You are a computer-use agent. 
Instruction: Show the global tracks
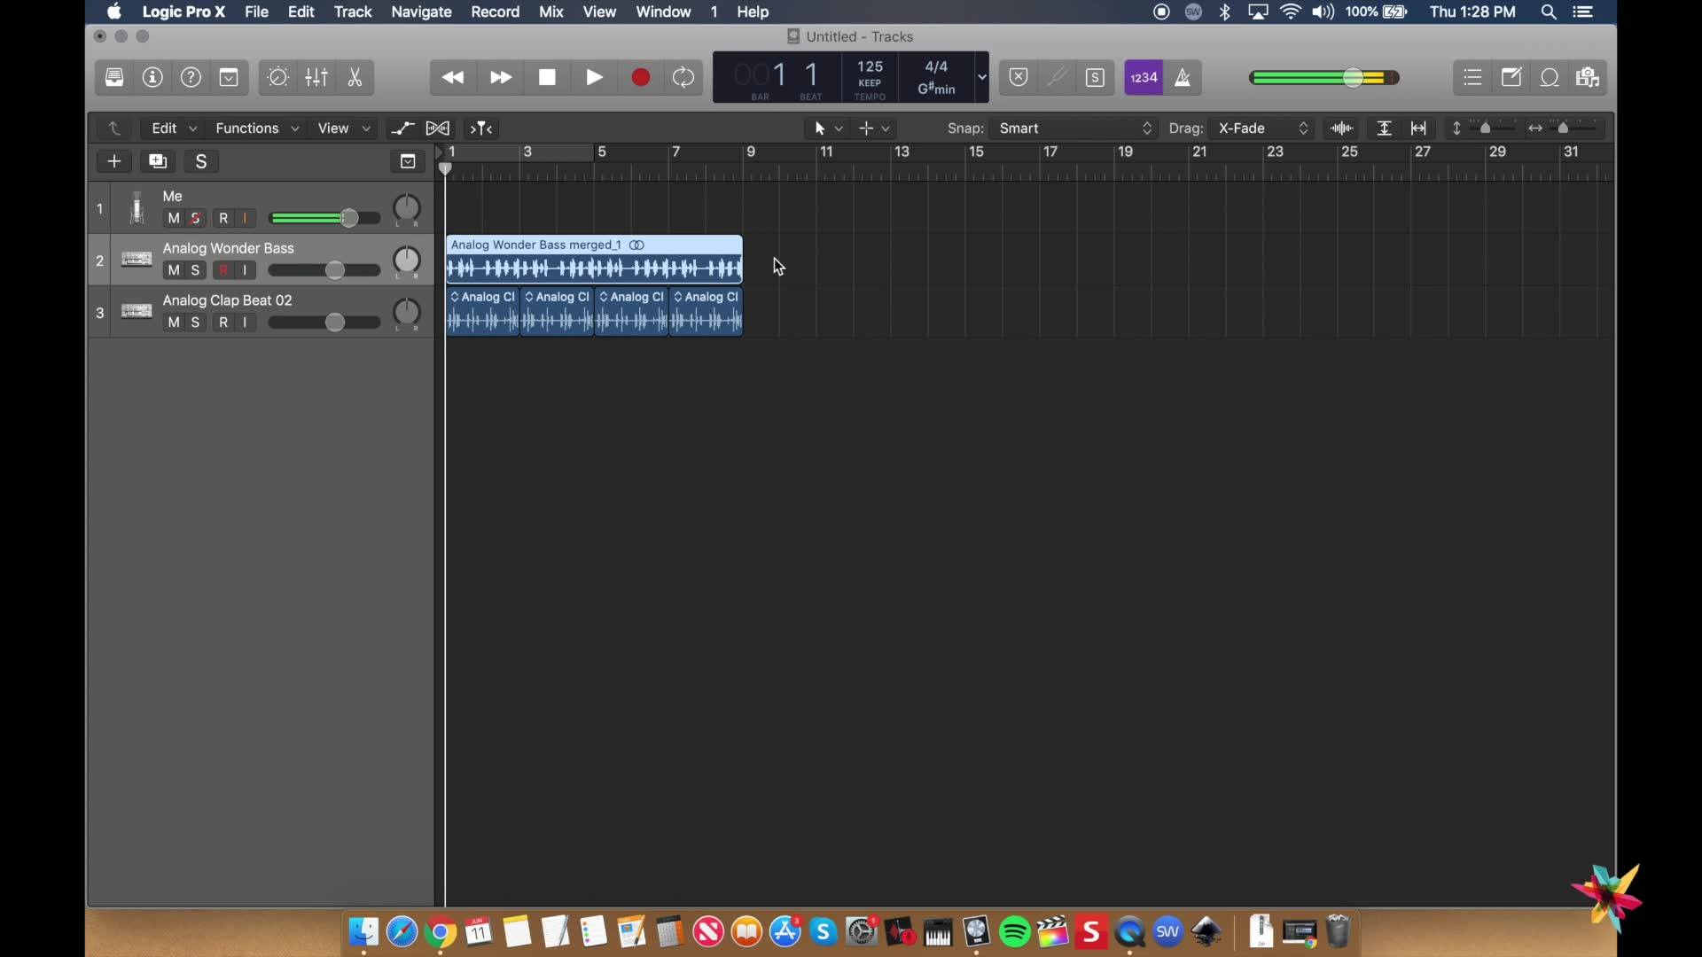tap(408, 161)
